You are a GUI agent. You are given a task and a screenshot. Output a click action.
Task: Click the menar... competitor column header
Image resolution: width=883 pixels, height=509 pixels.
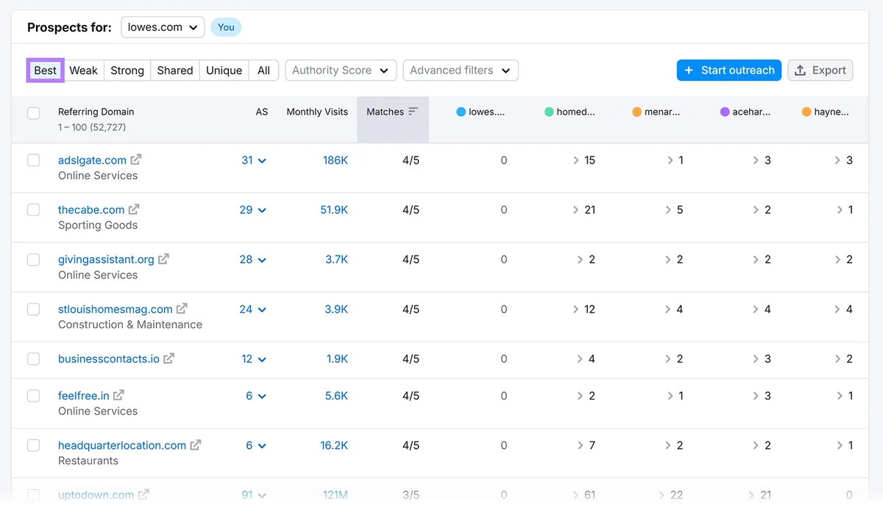point(656,112)
